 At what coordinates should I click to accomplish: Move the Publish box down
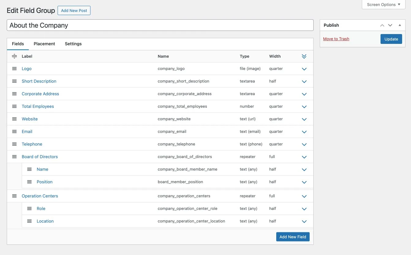pos(390,25)
